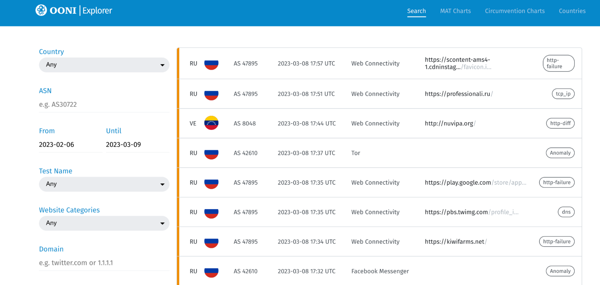This screenshot has width=600, height=285.
Task: Click the Domain text field
Action: coord(104,263)
